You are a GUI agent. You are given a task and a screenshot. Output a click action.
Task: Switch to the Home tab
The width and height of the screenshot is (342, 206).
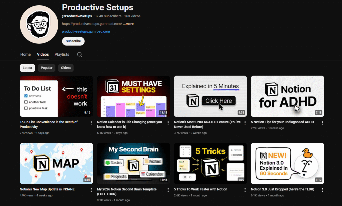point(25,54)
